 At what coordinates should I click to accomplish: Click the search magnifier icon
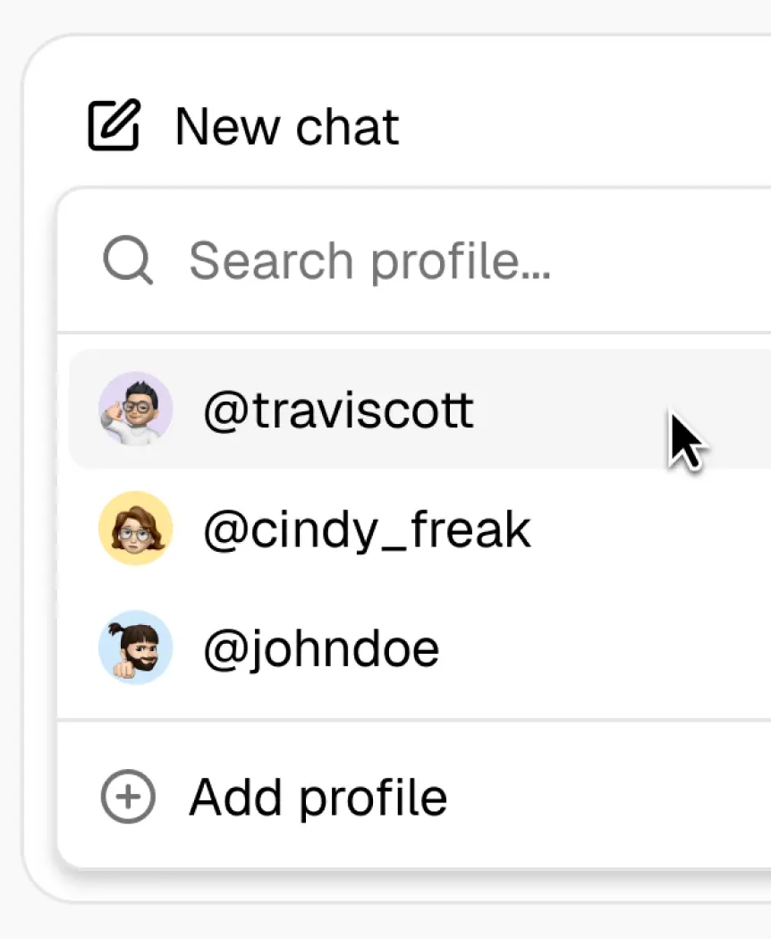pos(127,261)
